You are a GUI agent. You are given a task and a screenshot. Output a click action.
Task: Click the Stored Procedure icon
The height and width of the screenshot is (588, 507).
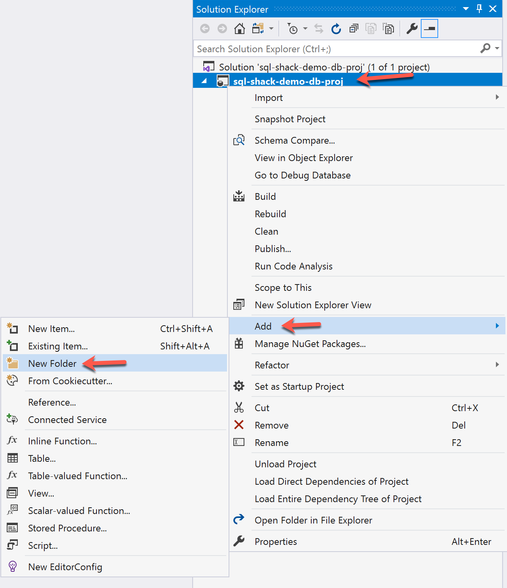(x=12, y=528)
